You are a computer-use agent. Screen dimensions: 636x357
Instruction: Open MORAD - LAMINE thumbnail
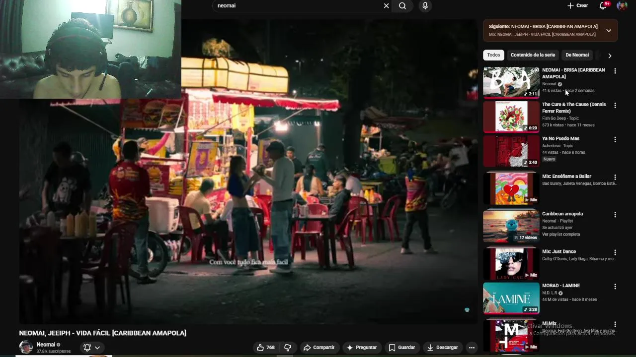511,297
